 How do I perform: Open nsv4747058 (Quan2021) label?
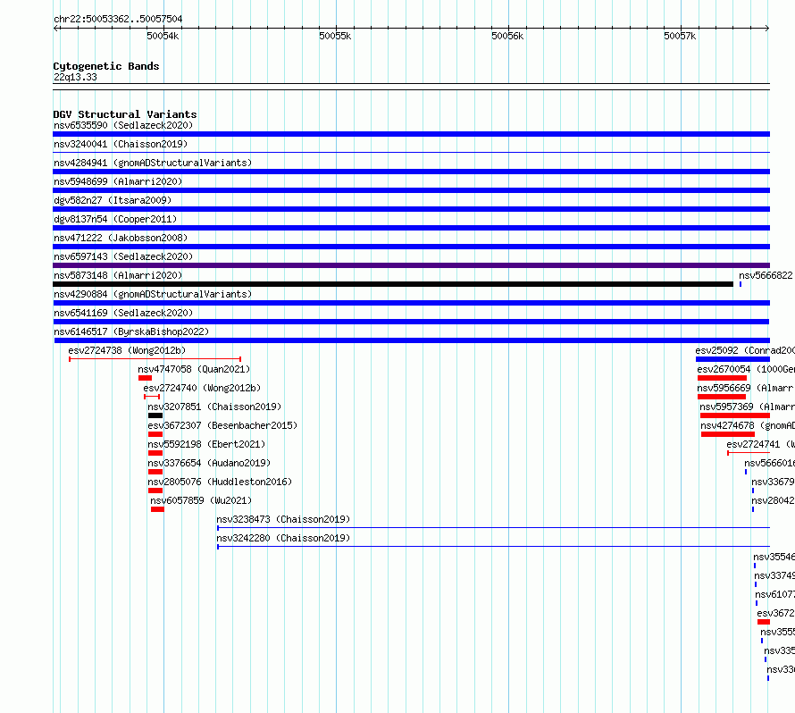point(194,369)
